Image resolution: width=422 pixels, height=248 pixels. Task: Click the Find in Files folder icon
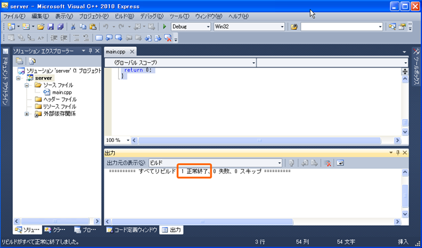pyautogui.click(x=294, y=26)
